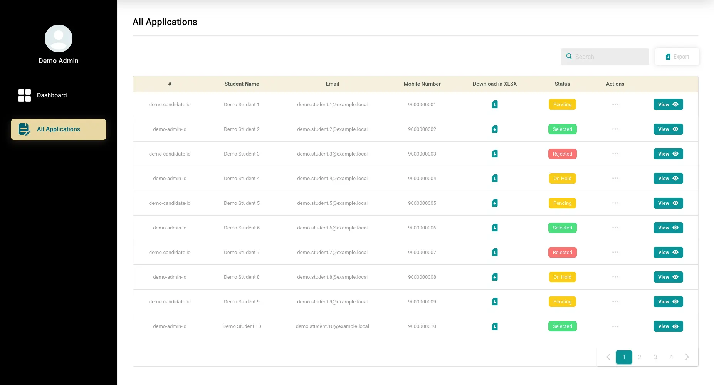Click the Dashboard grid icon in sidebar
The width and height of the screenshot is (714, 385).
click(25, 95)
